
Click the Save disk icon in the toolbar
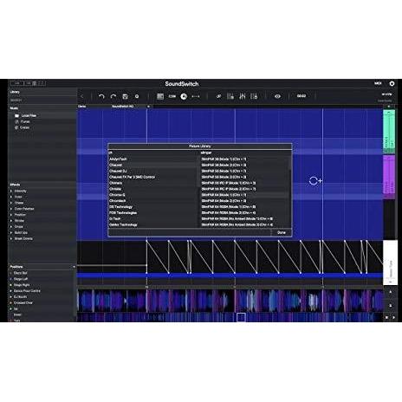coord(125,96)
